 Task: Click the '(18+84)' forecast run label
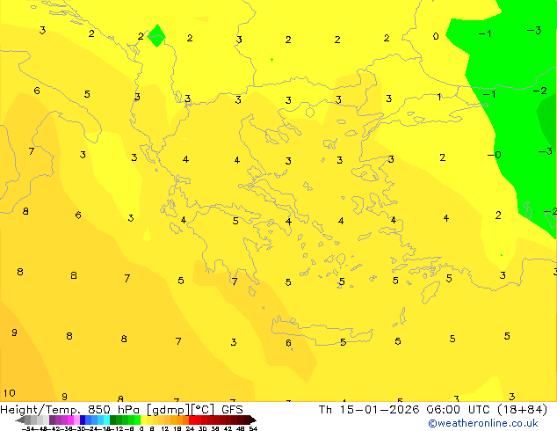[522, 410]
